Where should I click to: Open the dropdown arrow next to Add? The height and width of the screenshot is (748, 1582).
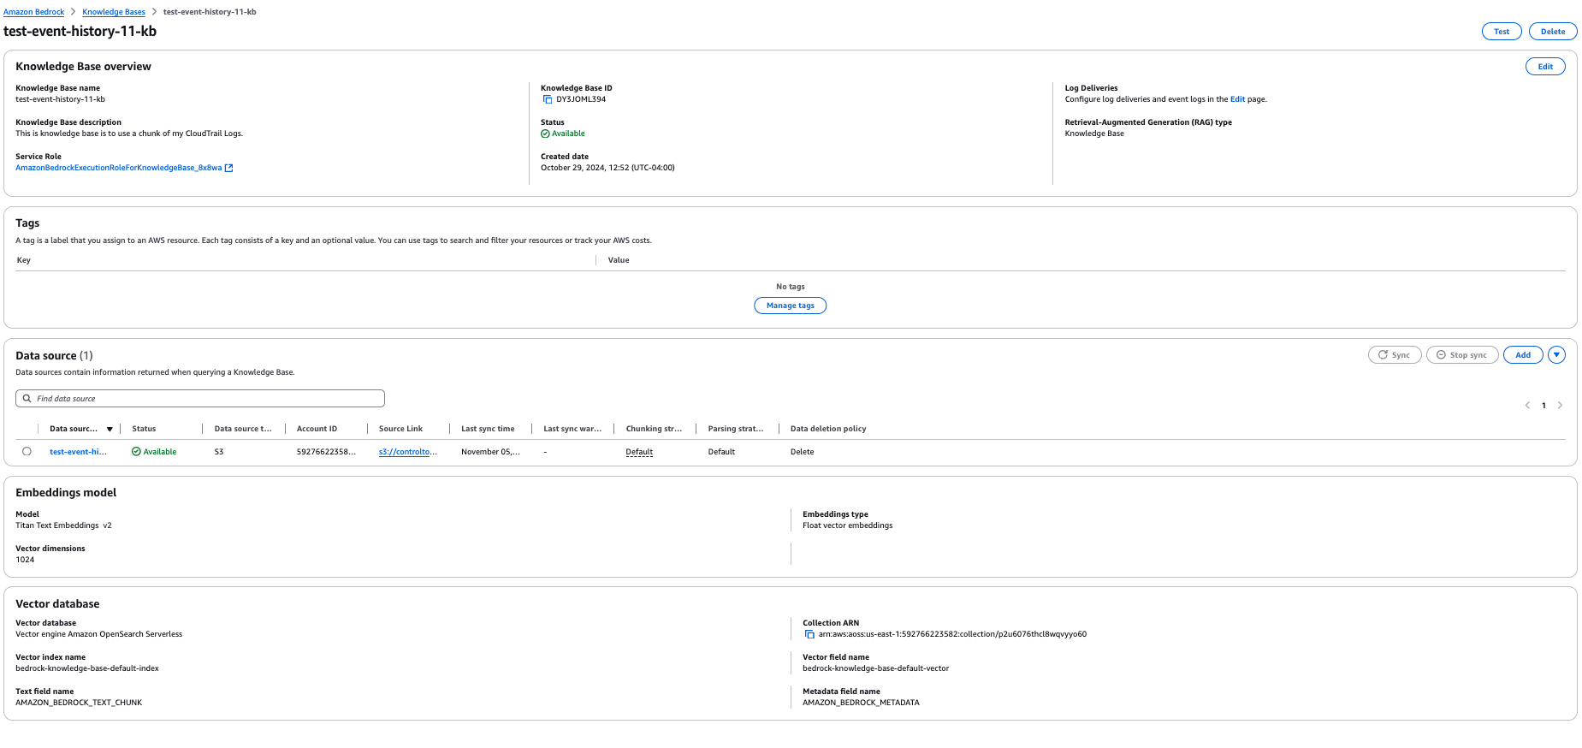point(1556,355)
